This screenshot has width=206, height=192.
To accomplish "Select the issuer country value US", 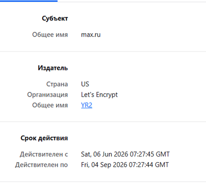I will (x=85, y=84).
